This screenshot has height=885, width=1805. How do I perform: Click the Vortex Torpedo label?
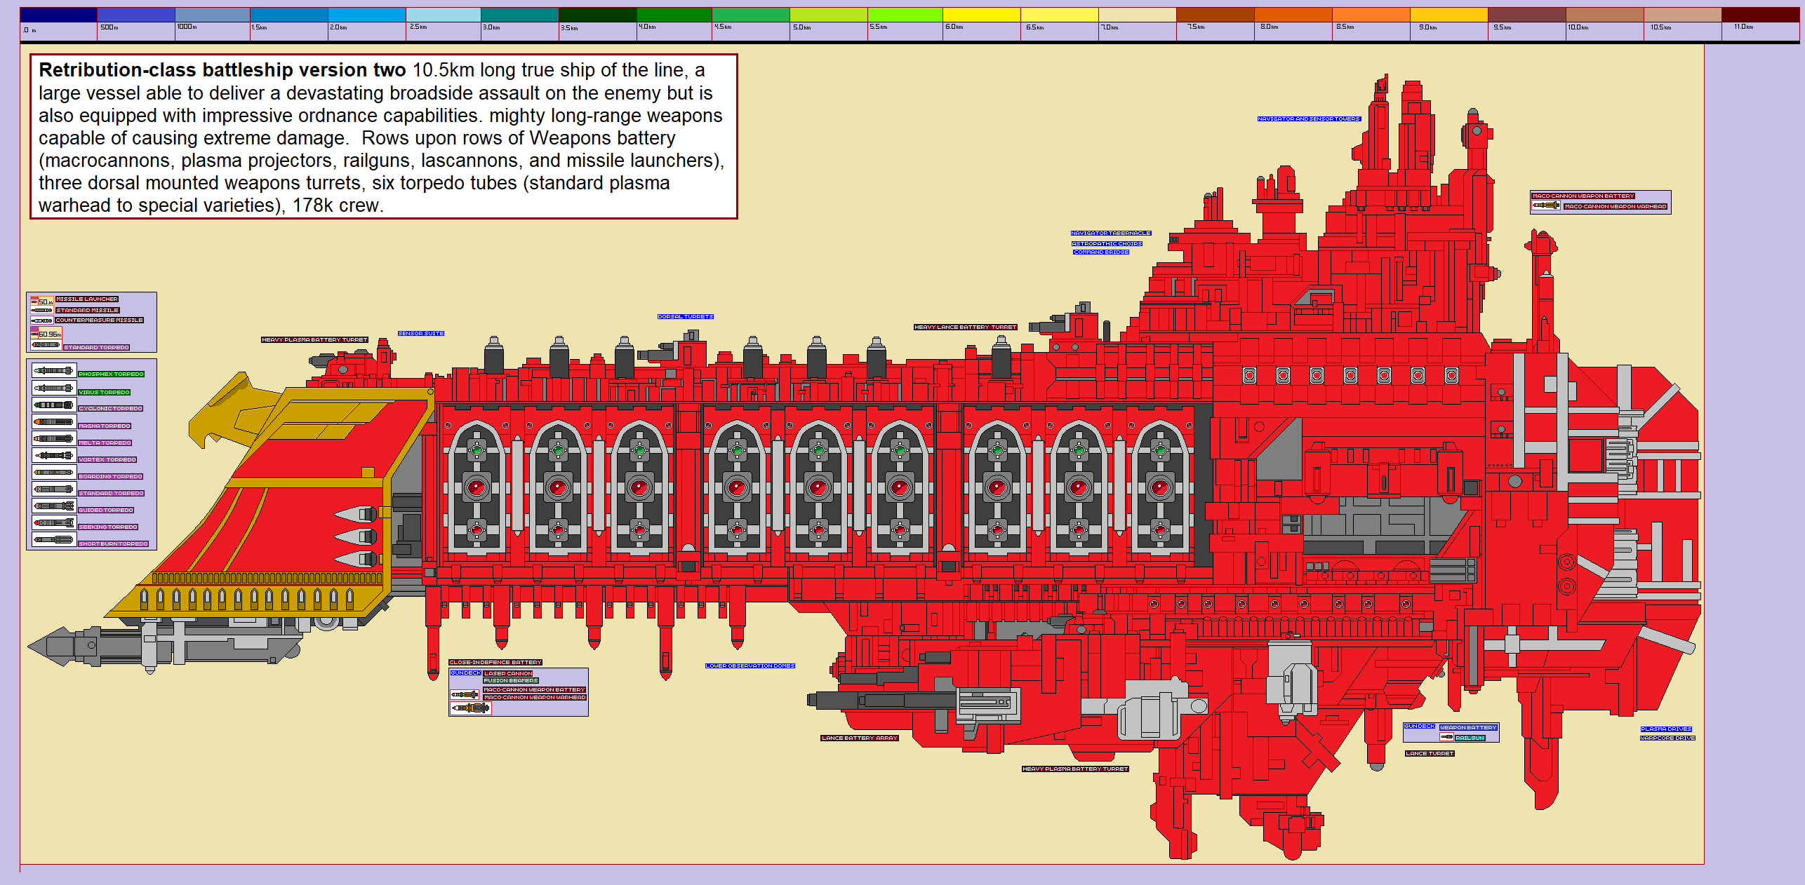click(107, 460)
